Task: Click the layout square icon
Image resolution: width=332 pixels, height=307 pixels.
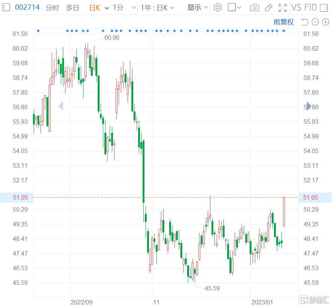Action: point(232,8)
